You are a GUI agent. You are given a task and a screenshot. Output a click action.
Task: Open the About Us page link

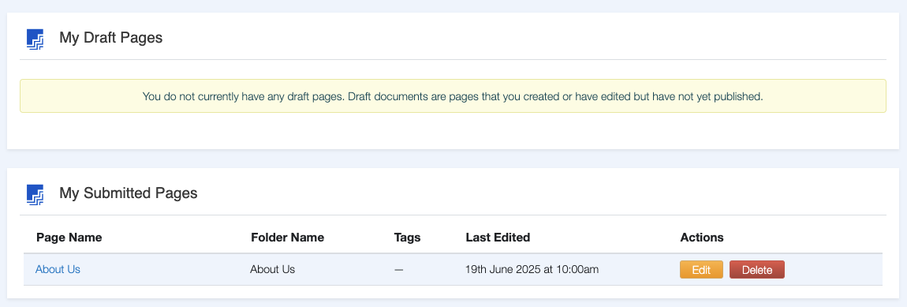(x=58, y=269)
